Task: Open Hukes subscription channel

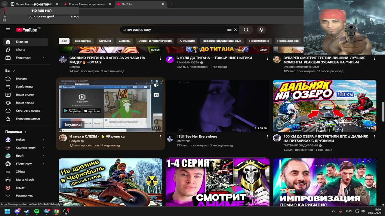Action: [x=26, y=139]
